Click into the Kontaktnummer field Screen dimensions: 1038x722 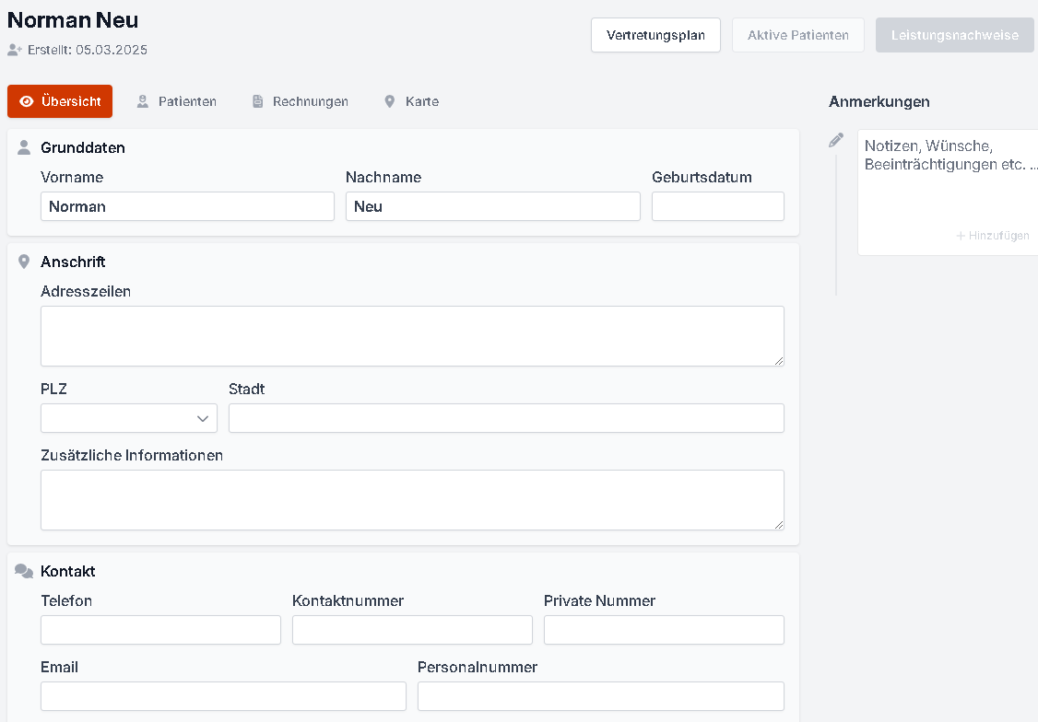coord(412,630)
